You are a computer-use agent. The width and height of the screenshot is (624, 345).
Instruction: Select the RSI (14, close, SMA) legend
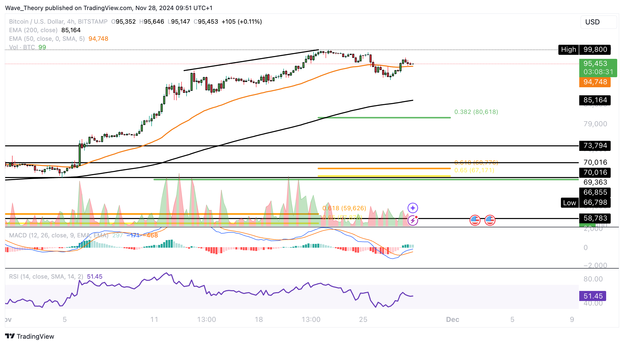[46, 277]
